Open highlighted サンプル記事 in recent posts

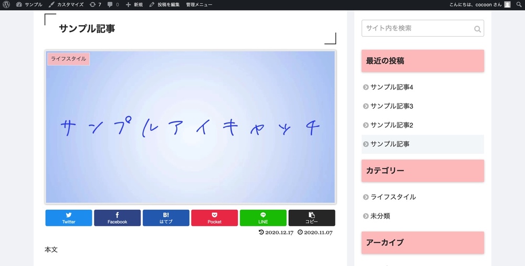pos(423,144)
